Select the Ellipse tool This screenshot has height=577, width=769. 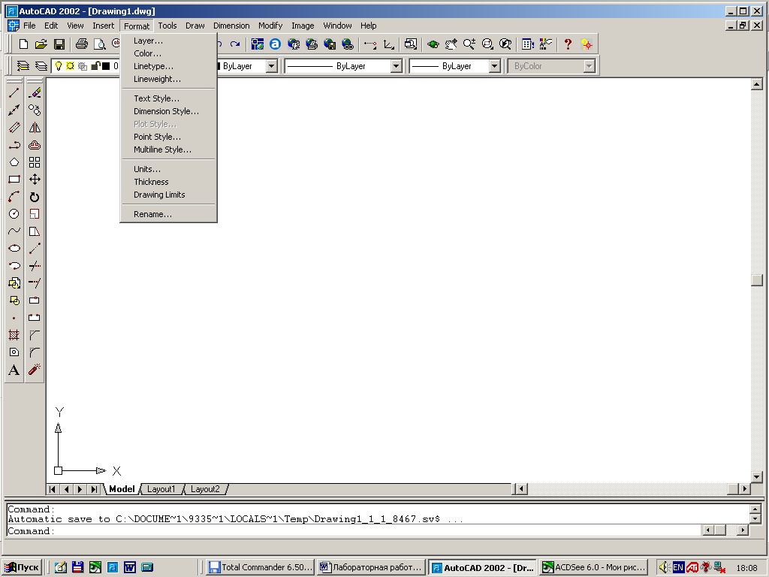coord(14,248)
